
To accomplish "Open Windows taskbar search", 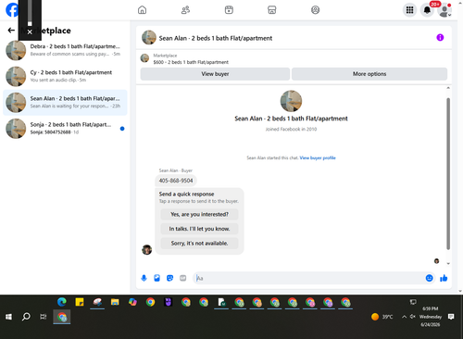I will pyautogui.click(x=26, y=317).
